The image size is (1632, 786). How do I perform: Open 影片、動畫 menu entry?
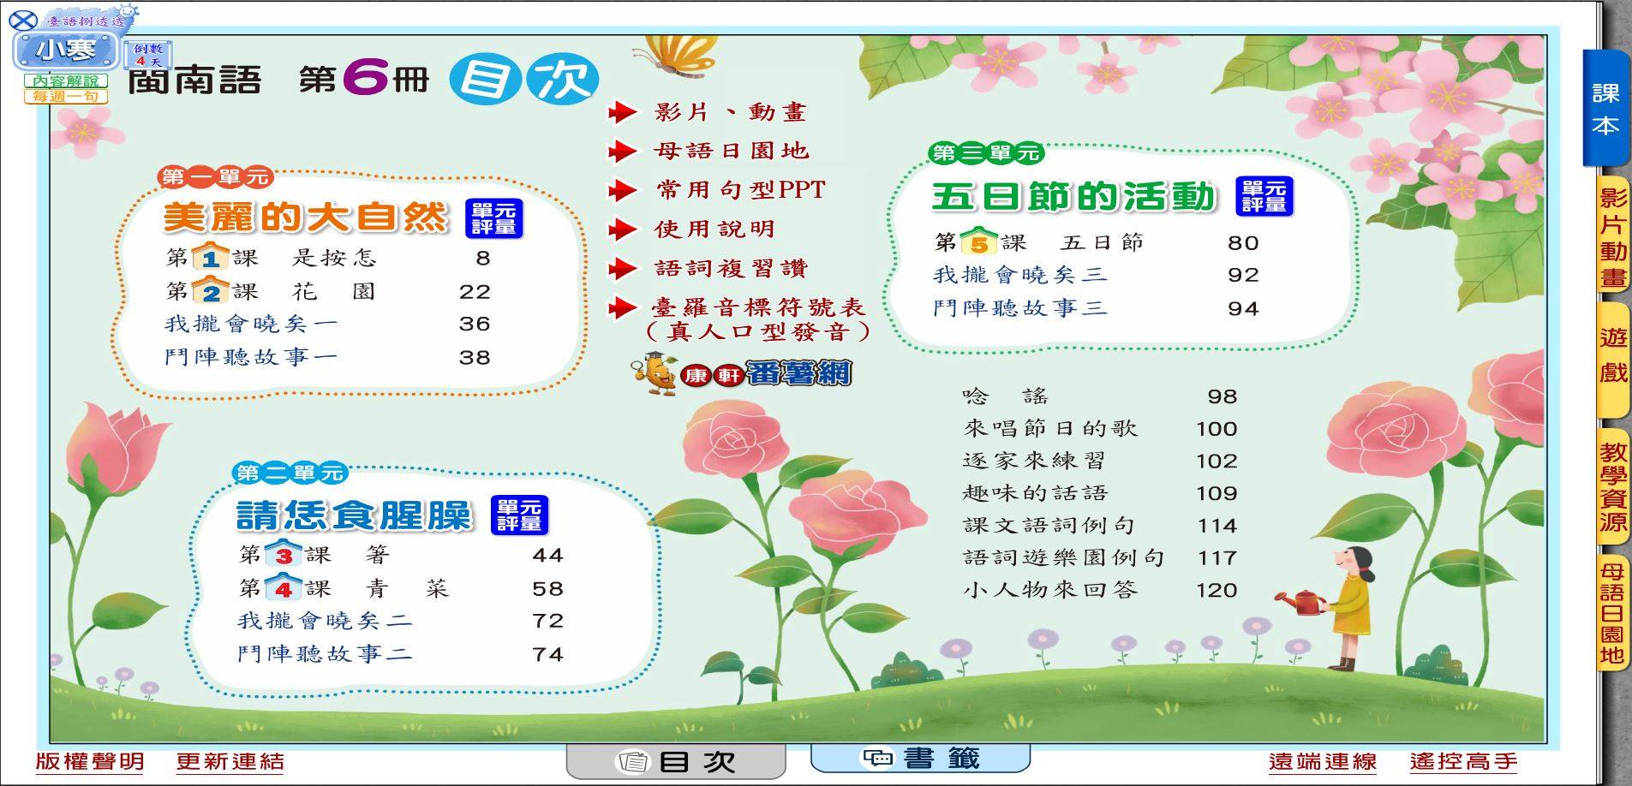[730, 112]
